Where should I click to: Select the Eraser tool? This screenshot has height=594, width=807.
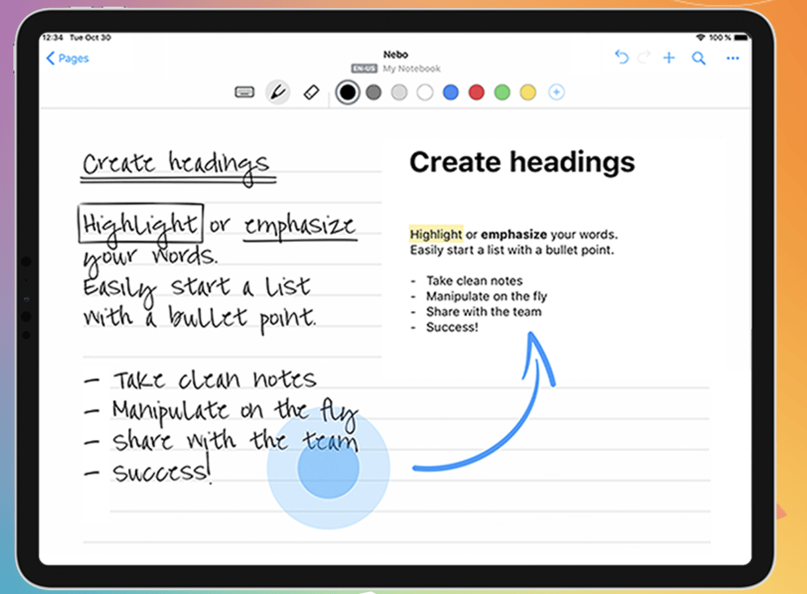coord(312,92)
